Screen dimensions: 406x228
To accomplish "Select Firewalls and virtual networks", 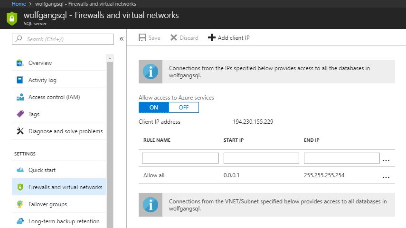I will (59, 187).
